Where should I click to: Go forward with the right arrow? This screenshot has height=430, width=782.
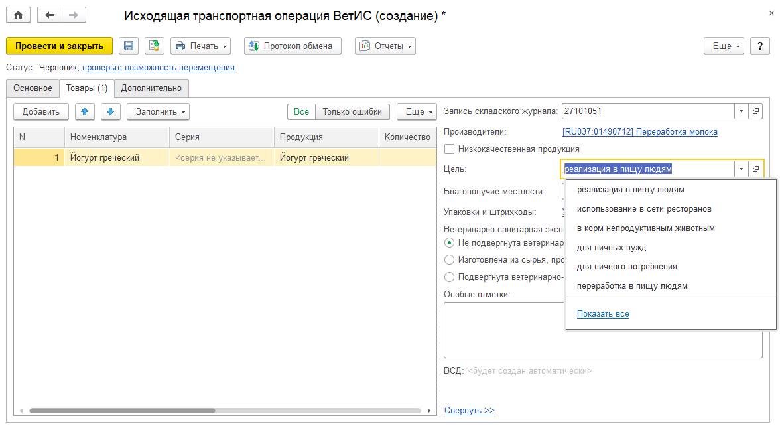click(73, 15)
